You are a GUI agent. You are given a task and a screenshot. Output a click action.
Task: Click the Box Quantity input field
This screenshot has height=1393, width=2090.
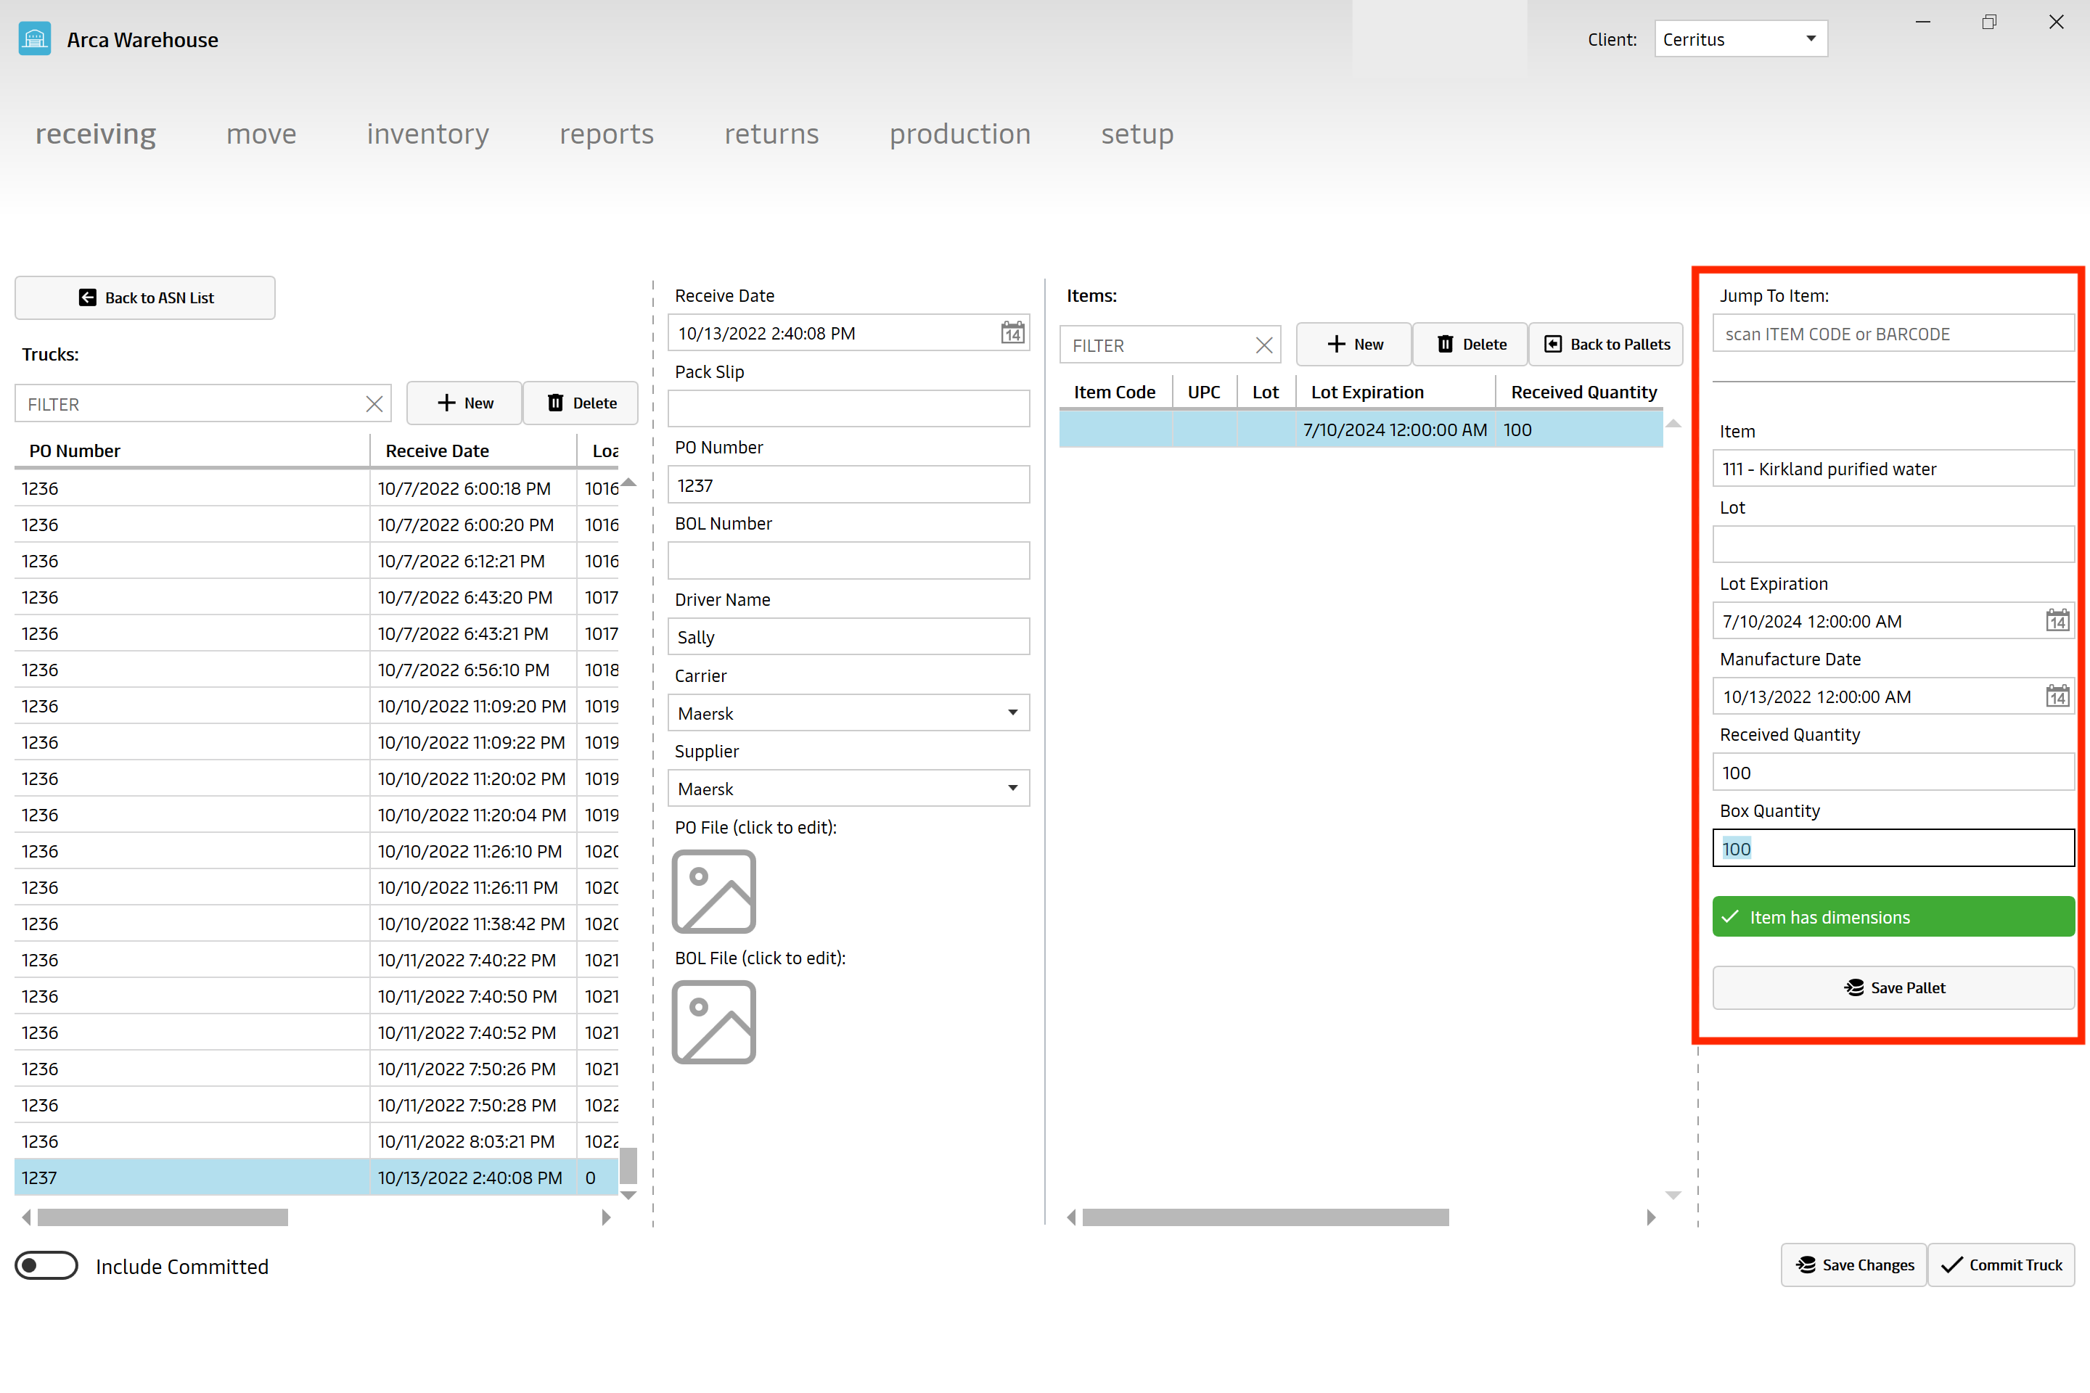point(1893,848)
